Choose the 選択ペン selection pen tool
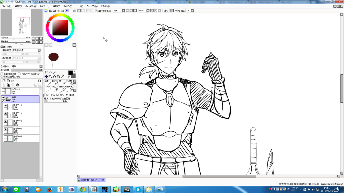Screen dimensions: 344x193 62,88
